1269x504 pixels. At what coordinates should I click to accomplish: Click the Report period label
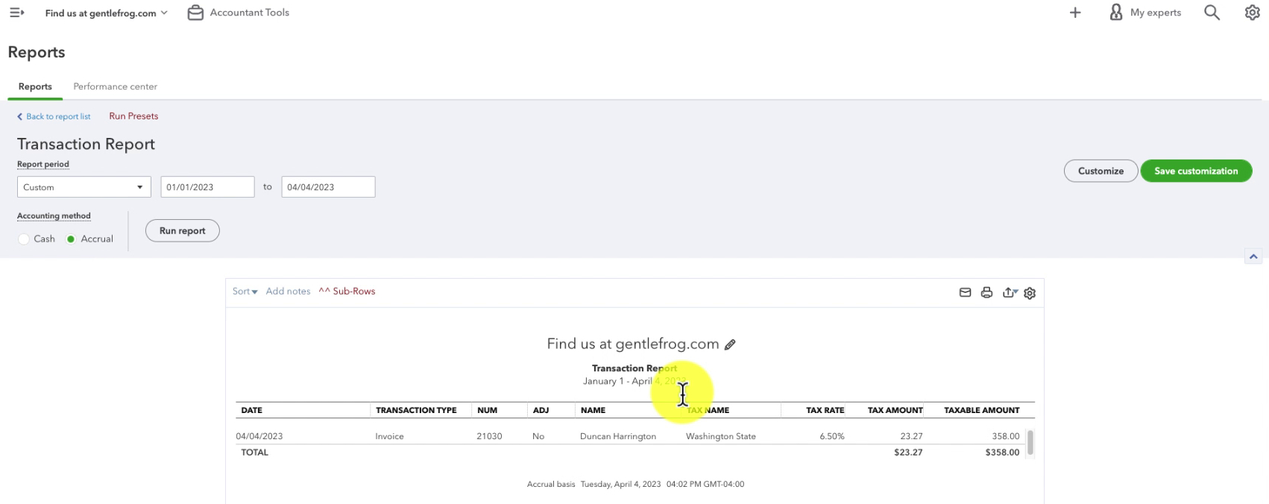click(x=43, y=164)
